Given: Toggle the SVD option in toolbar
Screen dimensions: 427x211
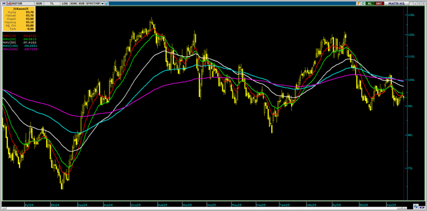Looking at the screenshot, I should tap(81, 3).
